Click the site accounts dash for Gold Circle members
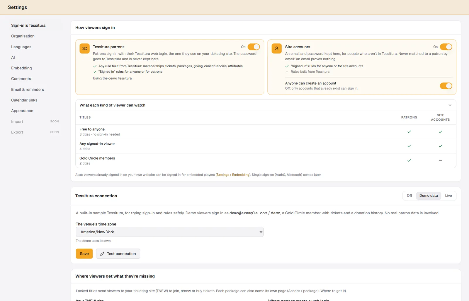Image resolution: width=469 pixels, height=301 pixels. [x=440, y=160]
